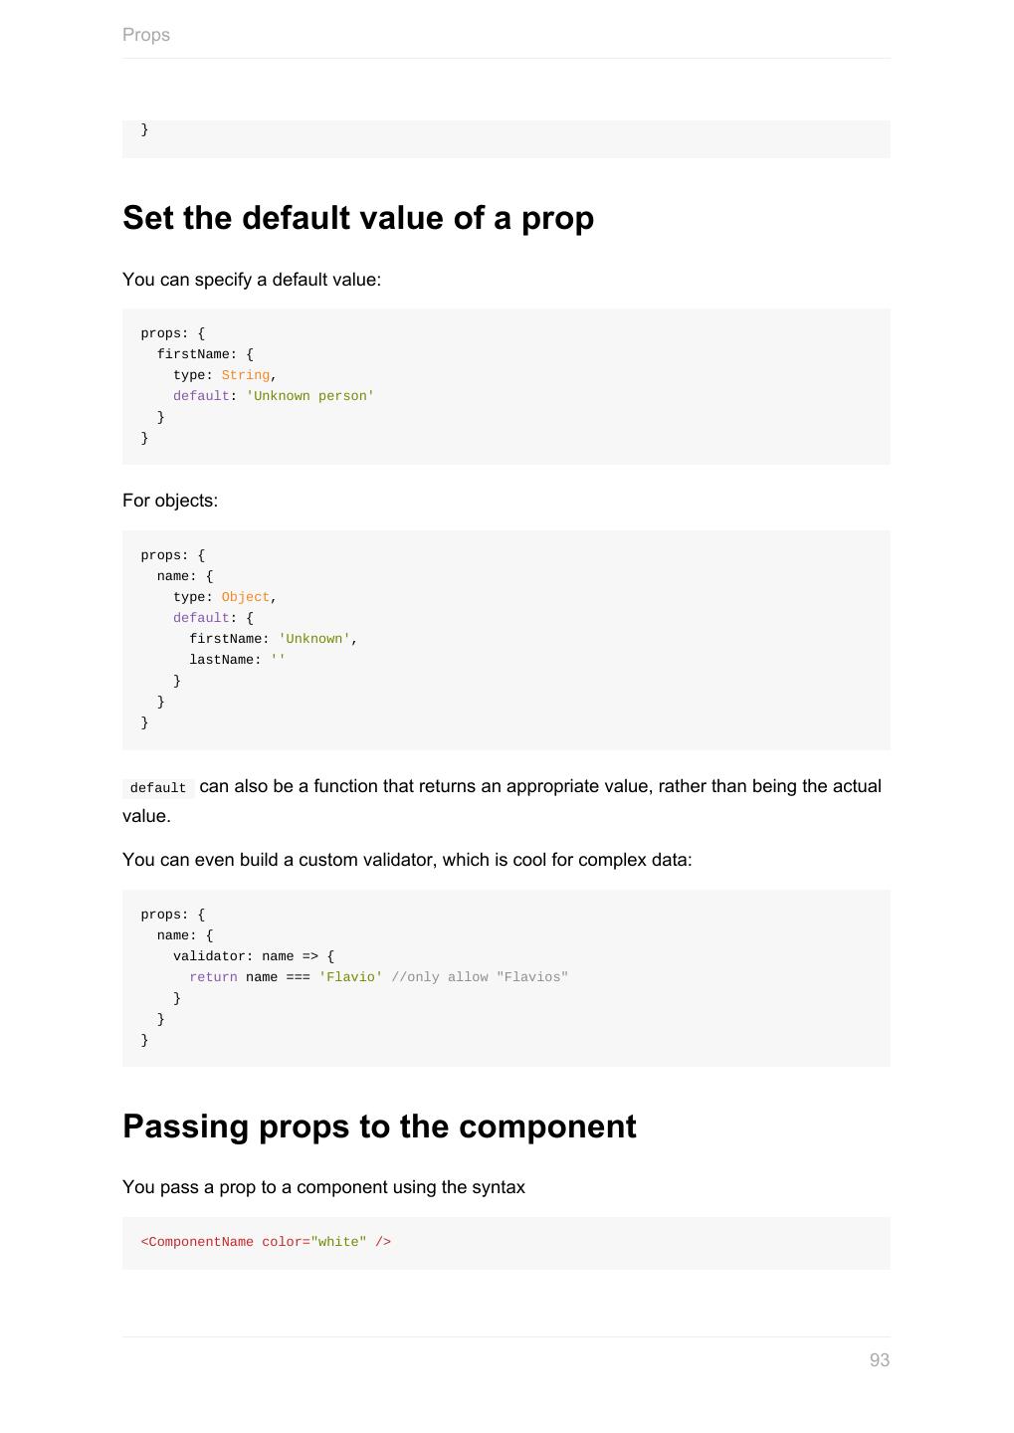Viewport: 1014px width, 1433px height.
Task: Click the "Props" page header text
Action: tap(146, 35)
